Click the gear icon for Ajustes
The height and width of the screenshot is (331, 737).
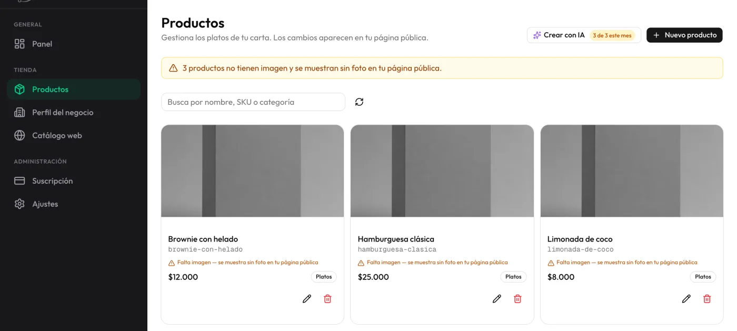click(x=19, y=204)
